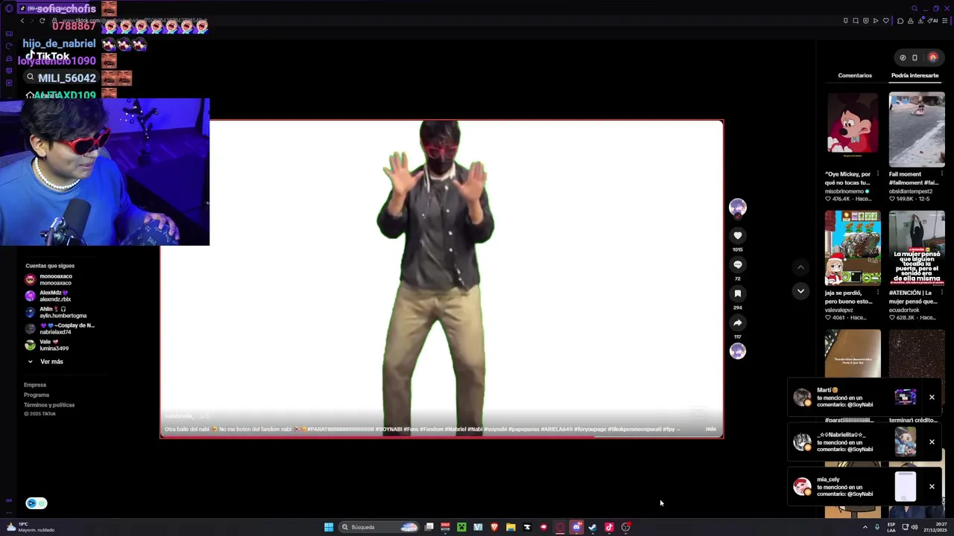Click the browser snapshot icon
Screen dimensions: 954x536
pyautogui.click(x=856, y=21)
